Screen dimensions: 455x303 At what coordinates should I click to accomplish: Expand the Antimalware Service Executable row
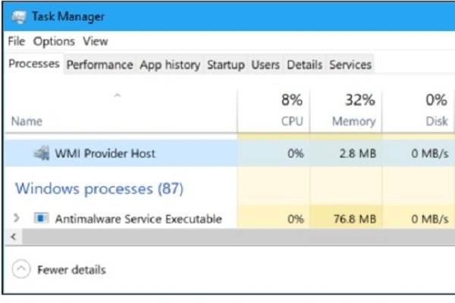(x=17, y=217)
